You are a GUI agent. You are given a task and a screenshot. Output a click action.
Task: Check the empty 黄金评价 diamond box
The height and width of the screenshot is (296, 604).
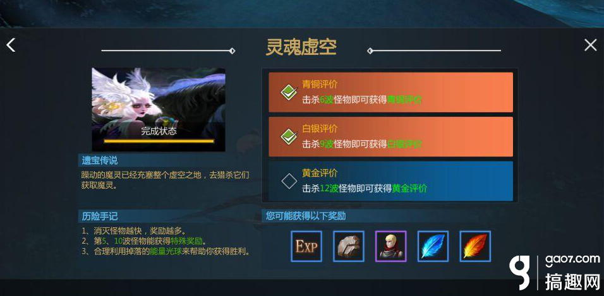pyautogui.click(x=289, y=181)
